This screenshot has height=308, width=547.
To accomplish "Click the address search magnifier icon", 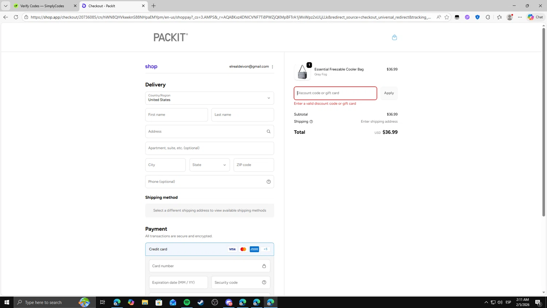I will [x=268, y=131].
